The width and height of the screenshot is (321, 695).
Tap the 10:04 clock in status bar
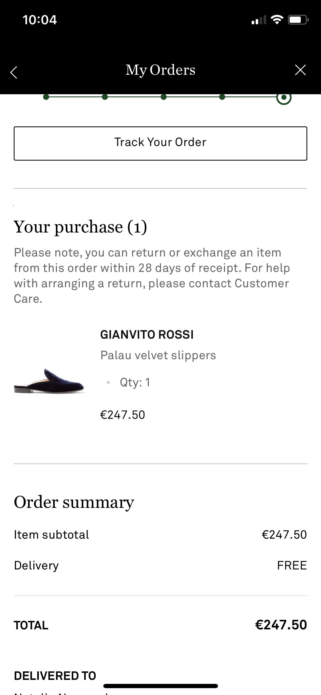click(x=40, y=20)
